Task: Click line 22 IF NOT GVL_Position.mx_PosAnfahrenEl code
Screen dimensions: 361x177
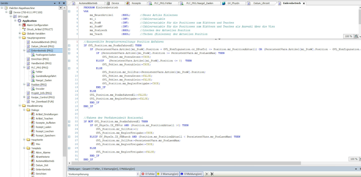Action: point(115,121)
